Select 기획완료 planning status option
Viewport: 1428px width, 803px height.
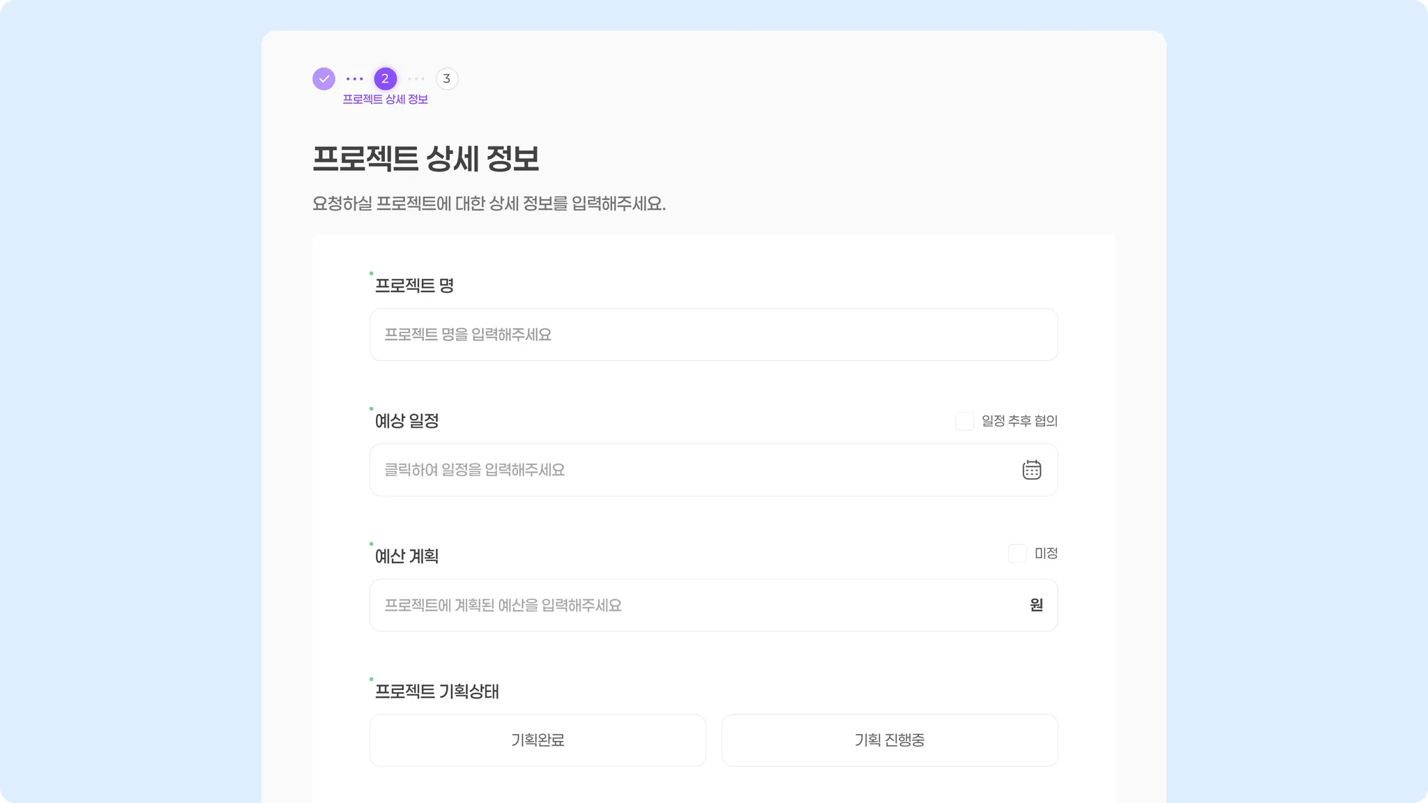538,740
